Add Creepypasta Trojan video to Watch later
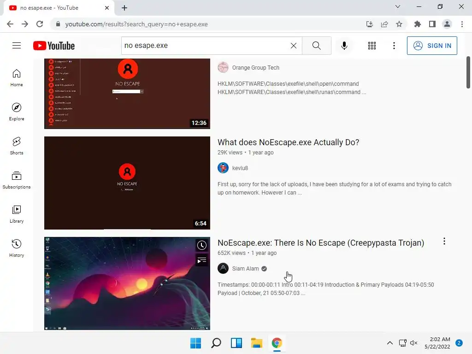 pos(202,245)
